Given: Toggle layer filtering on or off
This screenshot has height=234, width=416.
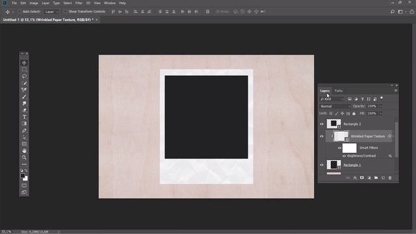Looking at the screenshot, I should coord(382,98).
